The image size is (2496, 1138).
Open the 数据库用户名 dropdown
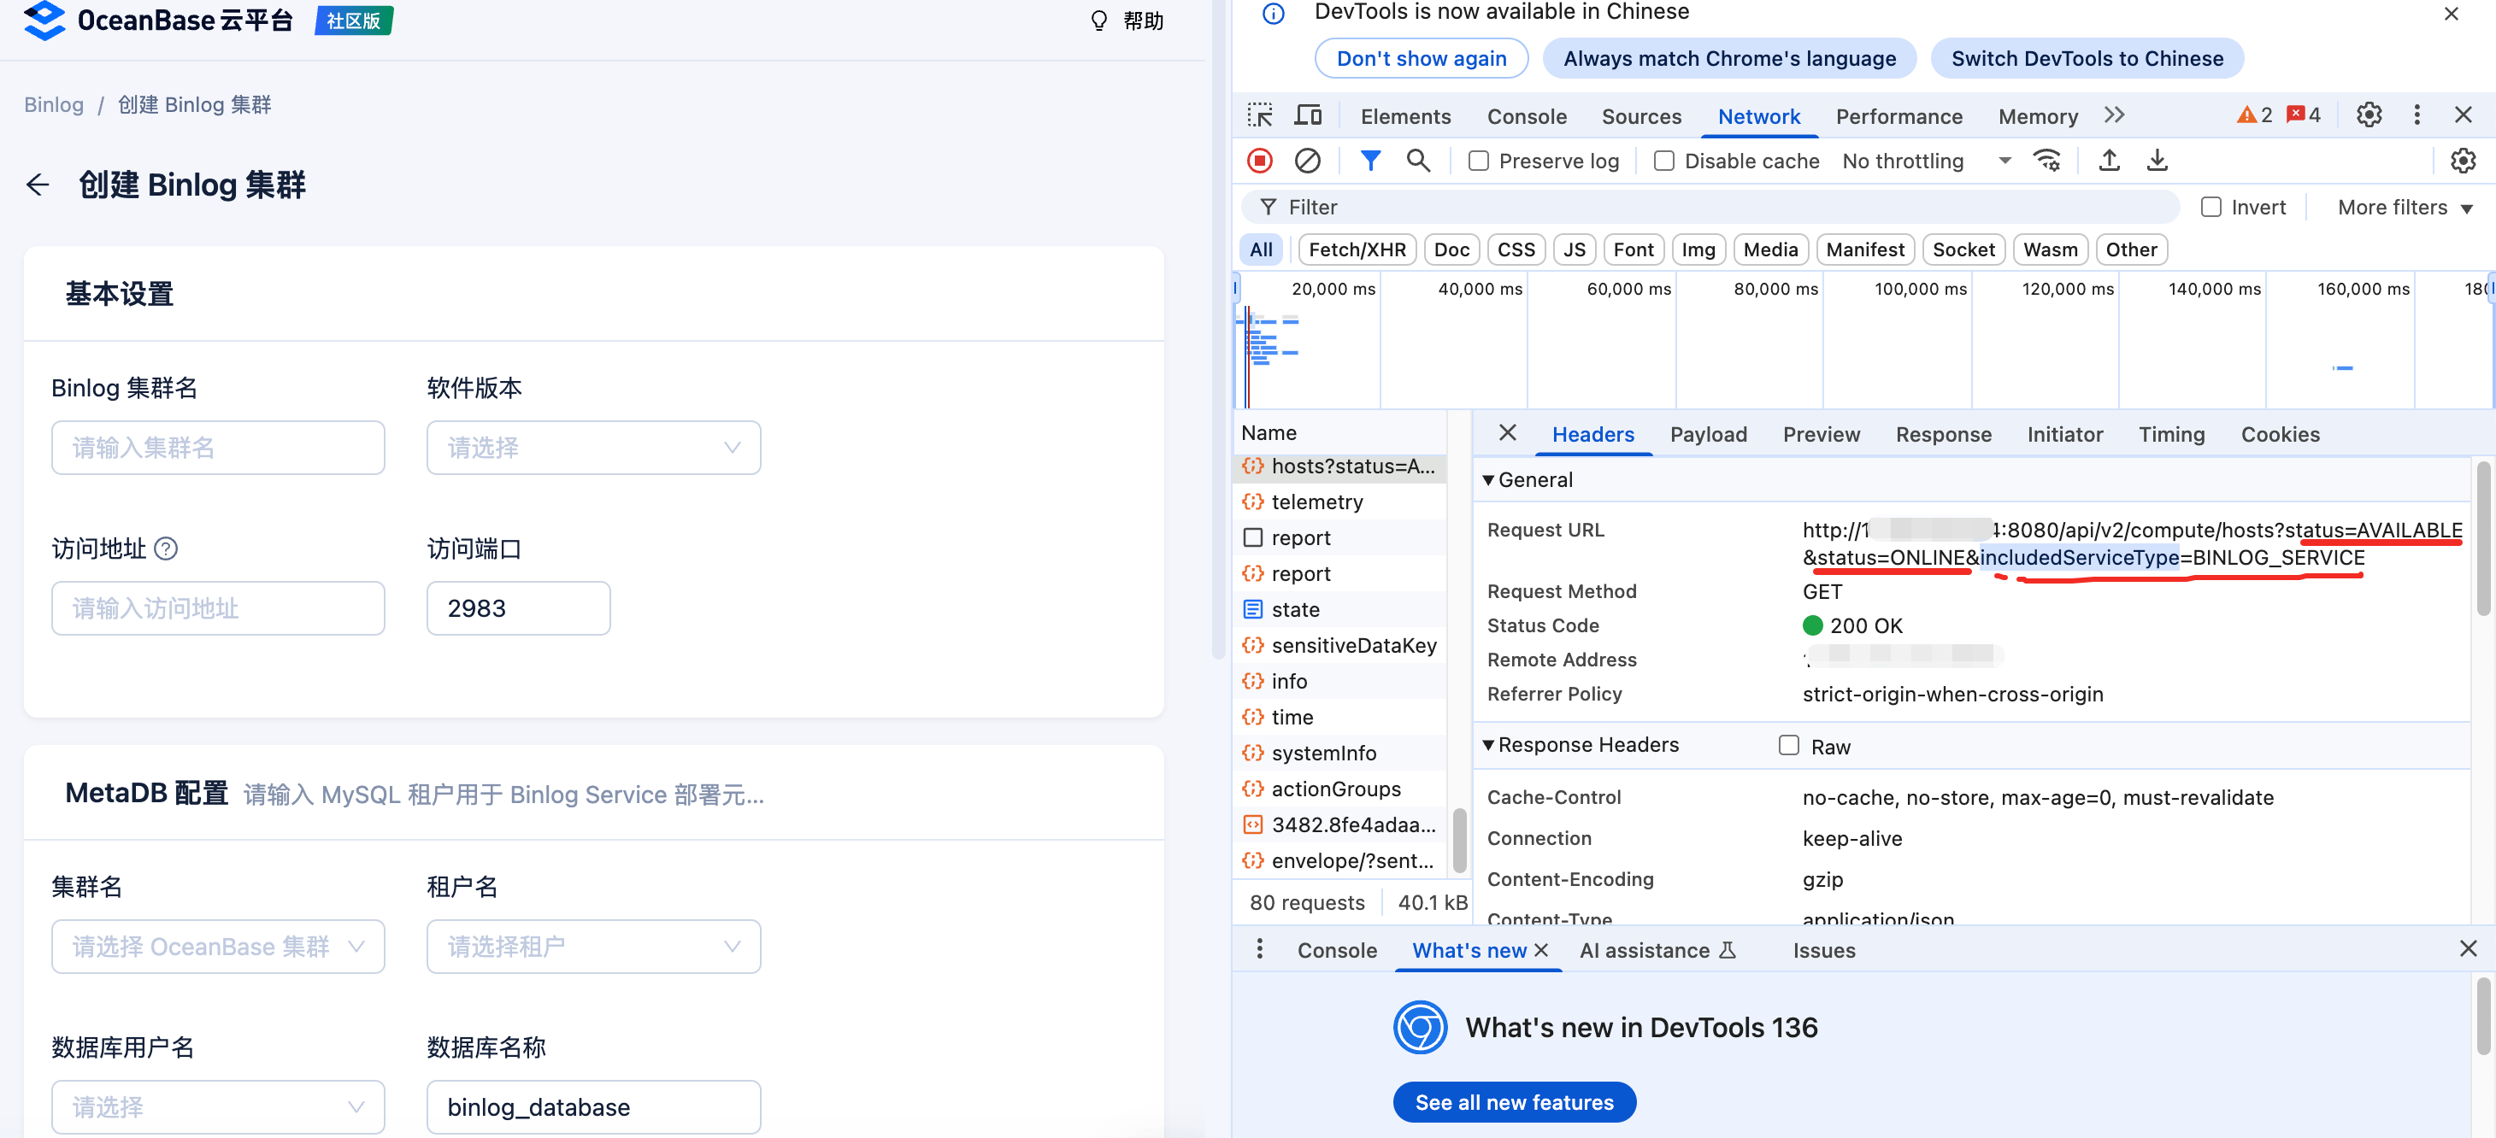click(218, 1107)
